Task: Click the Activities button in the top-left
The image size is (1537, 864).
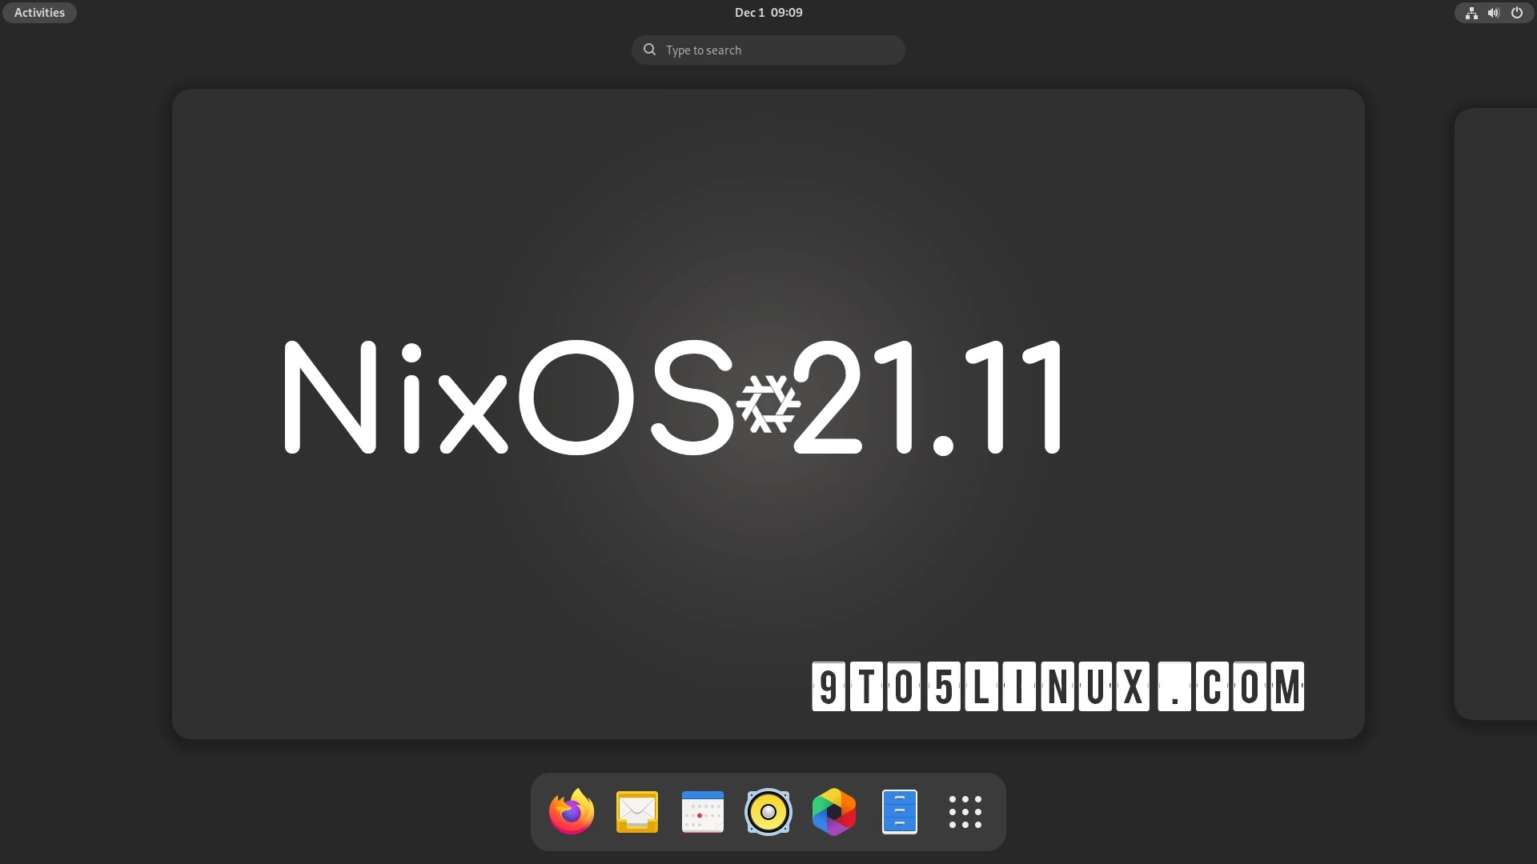Action: tap(38, 12)
